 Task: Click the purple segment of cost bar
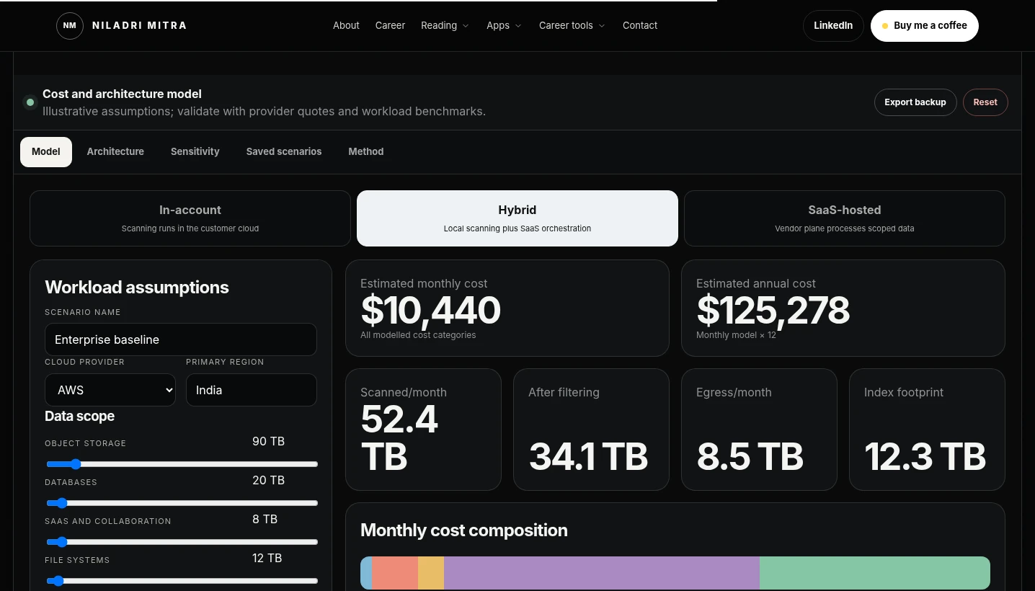[x=602, y=573]
